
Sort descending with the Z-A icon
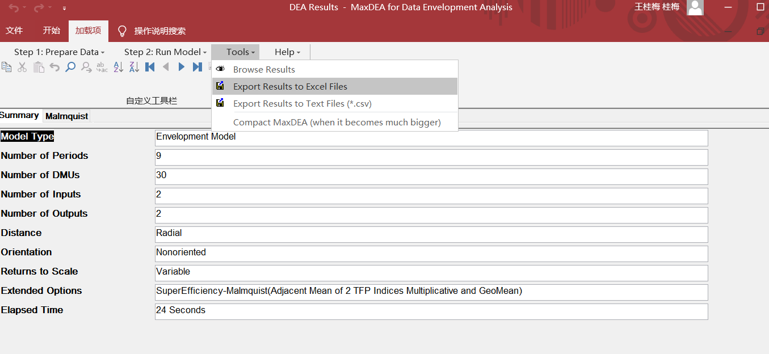[x=134, y=67]
